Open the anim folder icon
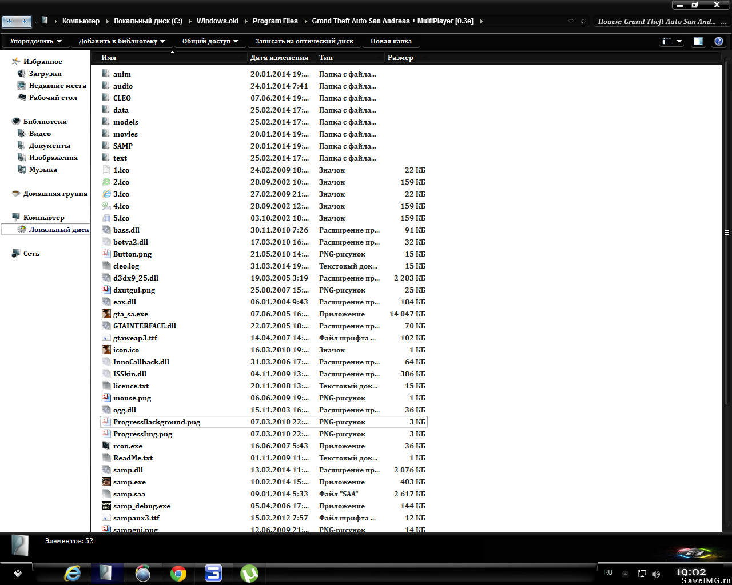 (106, 74)
